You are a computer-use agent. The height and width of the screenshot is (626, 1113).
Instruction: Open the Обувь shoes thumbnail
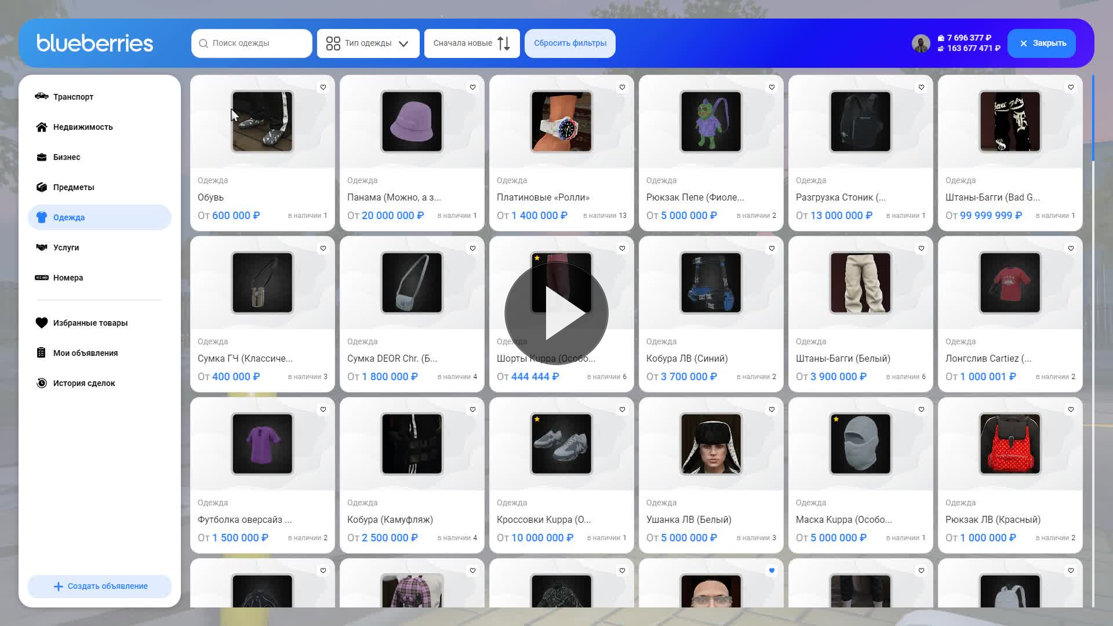click(263, 122)
